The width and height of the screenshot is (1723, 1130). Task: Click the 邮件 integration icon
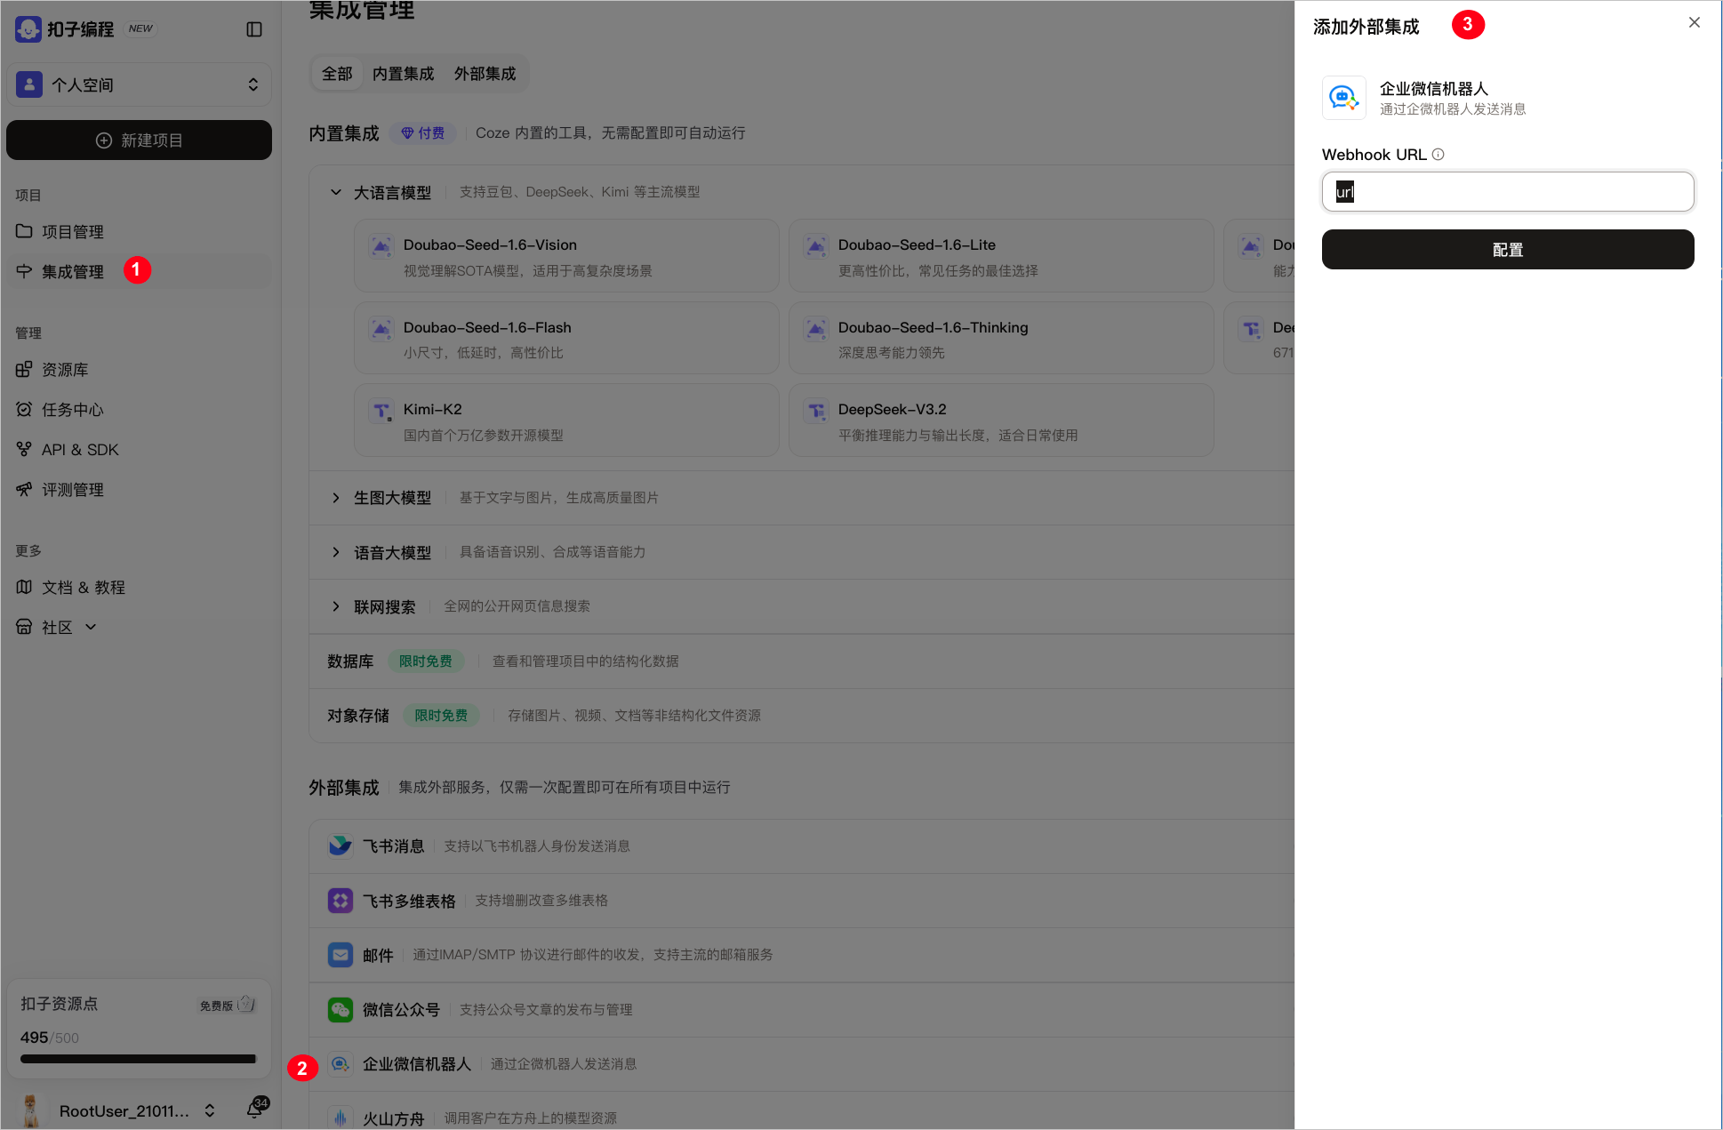coord(341,955)
